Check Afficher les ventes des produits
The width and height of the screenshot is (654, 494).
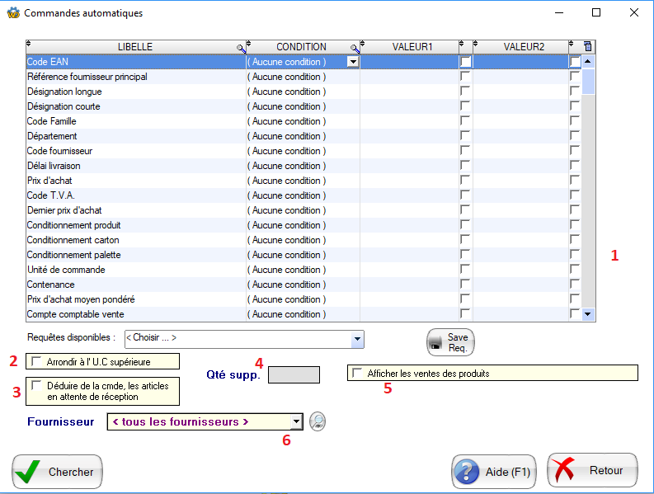click(356, 373)
